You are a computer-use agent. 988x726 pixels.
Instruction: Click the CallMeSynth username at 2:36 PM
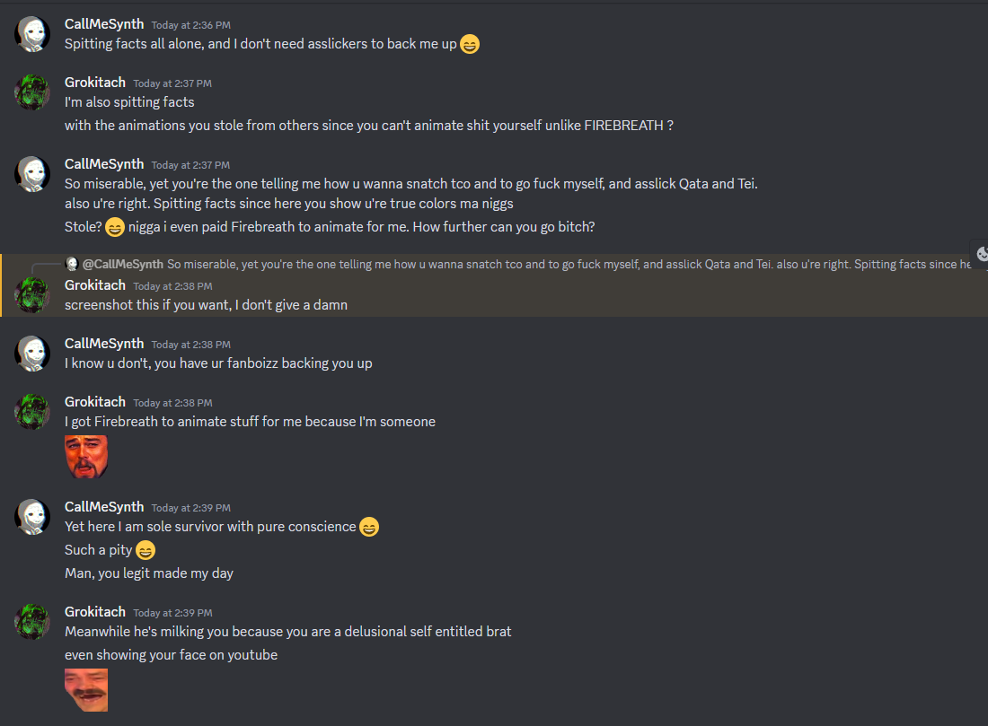click(x=104, y=24)
